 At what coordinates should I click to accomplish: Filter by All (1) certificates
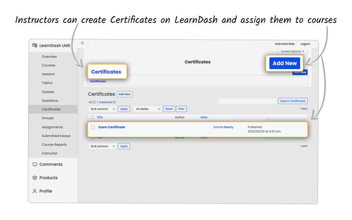92,102
